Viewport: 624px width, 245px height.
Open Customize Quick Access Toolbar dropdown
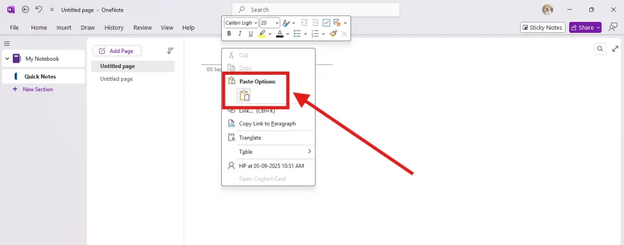pyautogui.click(x=52, y=10)
